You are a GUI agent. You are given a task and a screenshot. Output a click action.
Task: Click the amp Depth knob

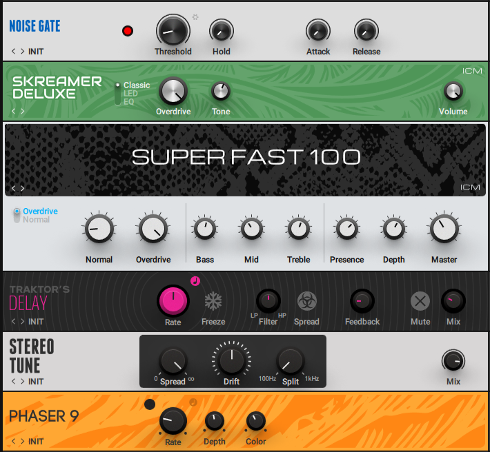click(x=394, y=229)
